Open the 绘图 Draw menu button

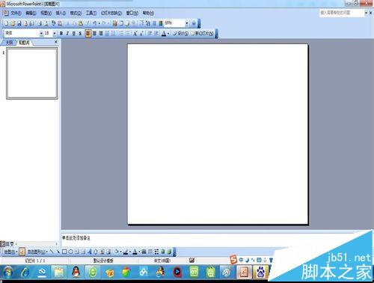pyautogui.click(x=10, y=252)
